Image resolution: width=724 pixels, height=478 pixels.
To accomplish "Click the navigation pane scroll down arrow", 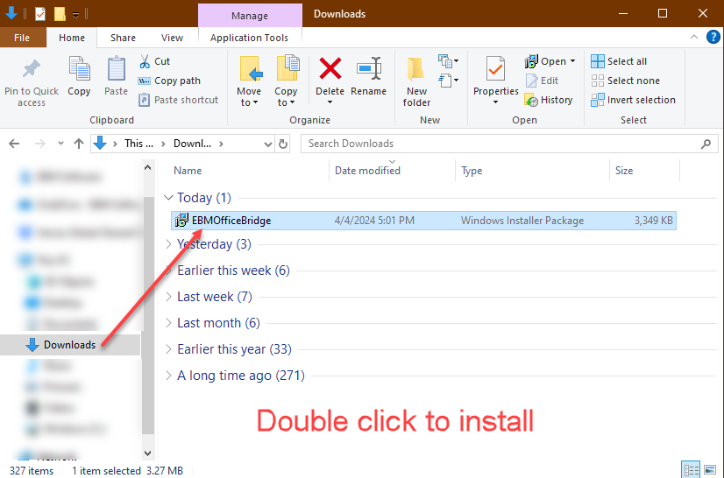I will [x=148, y=453].
